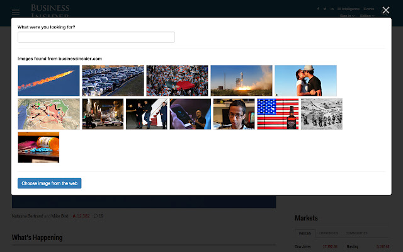403x252 pixels.
Task: Click the Markets section heading
Action: [x=306, y=218]
